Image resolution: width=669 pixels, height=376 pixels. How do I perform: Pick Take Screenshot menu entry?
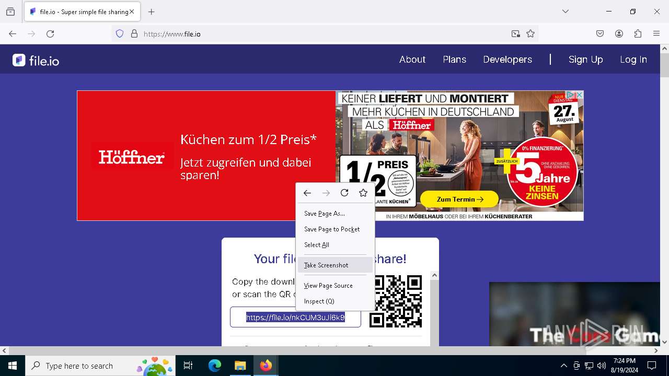click(x=335, y=265)
